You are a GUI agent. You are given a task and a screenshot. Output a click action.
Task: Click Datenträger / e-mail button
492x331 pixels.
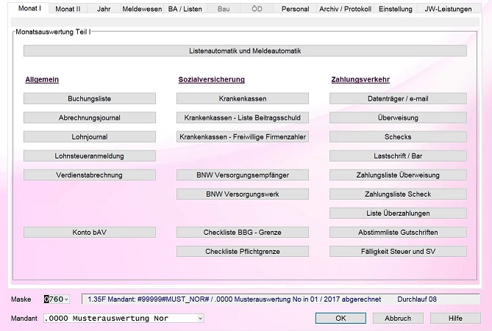point(398,98)
